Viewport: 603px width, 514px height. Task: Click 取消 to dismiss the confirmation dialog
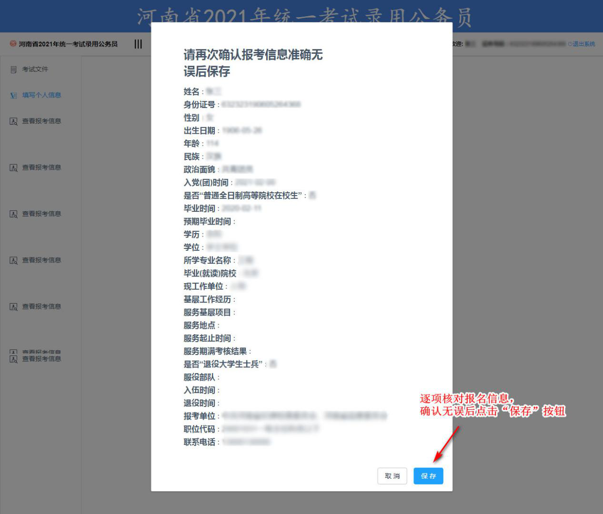click(392, 476)
